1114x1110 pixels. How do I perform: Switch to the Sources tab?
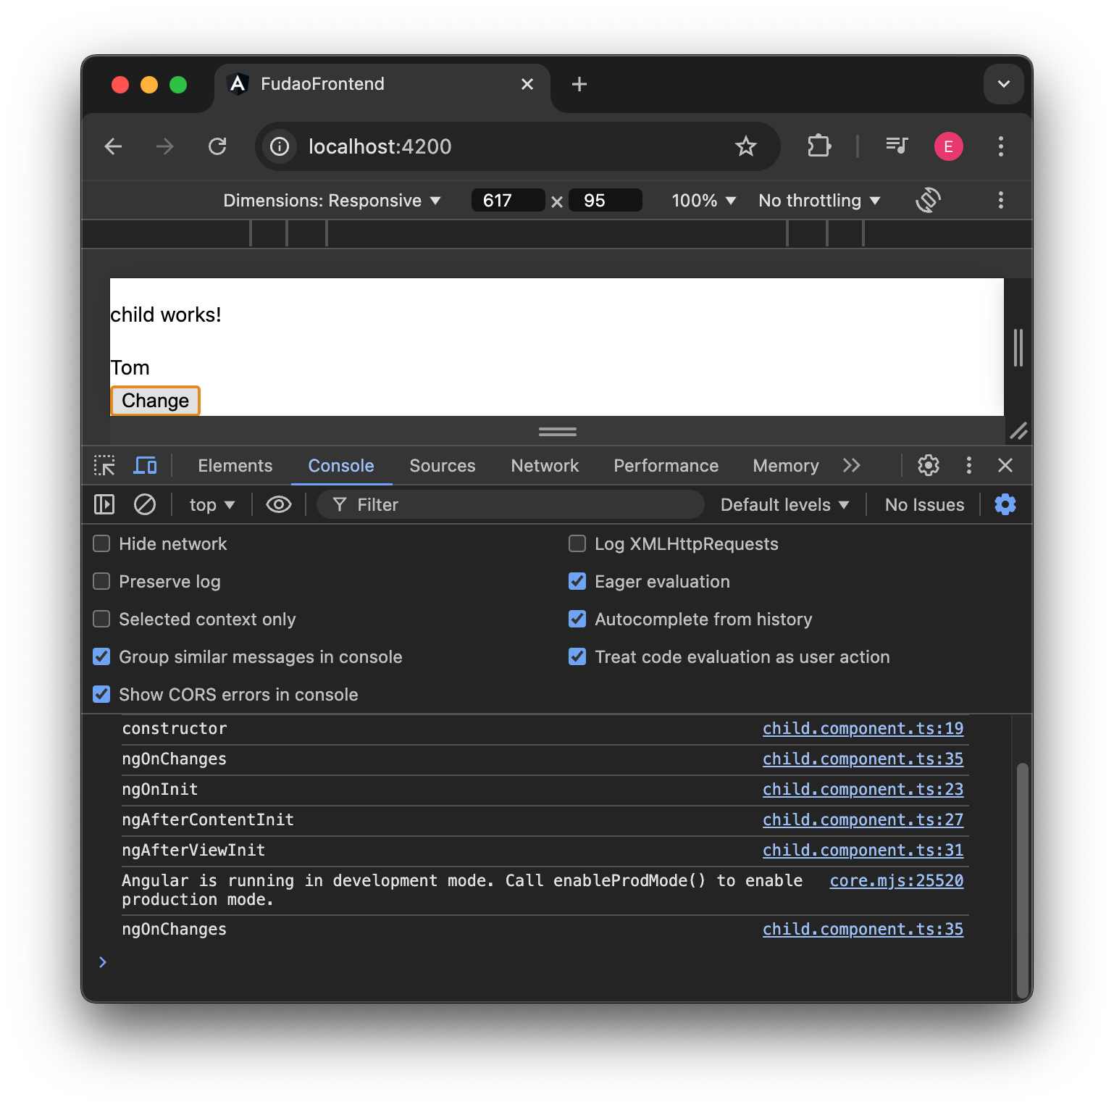click(442, 465)
